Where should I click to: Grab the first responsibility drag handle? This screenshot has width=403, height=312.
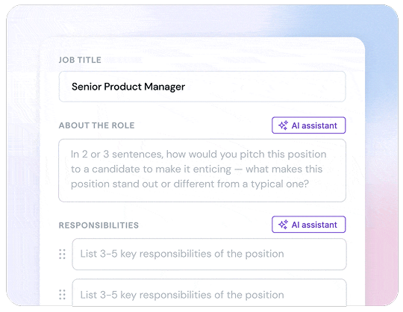62,255
